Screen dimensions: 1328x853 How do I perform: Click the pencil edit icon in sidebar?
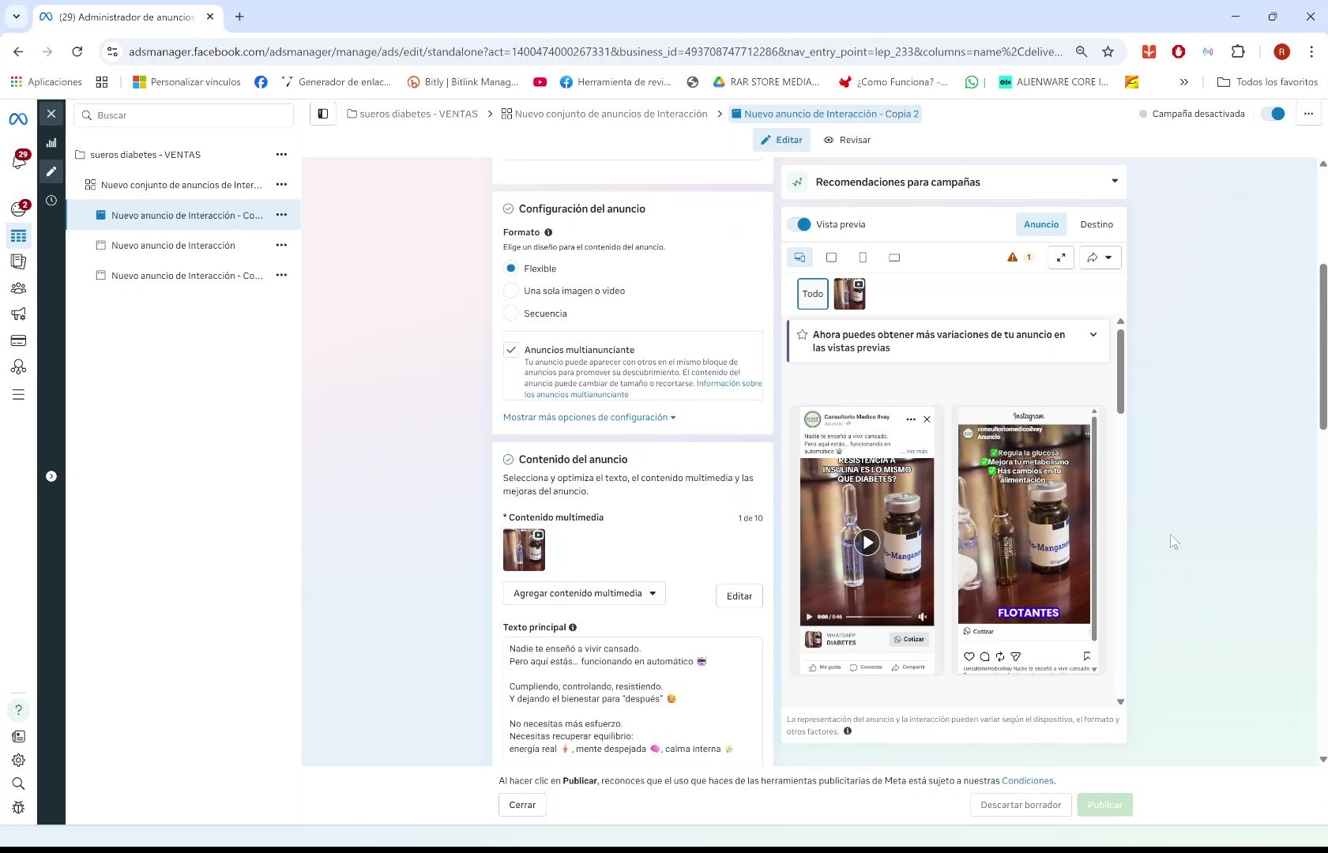51,171
